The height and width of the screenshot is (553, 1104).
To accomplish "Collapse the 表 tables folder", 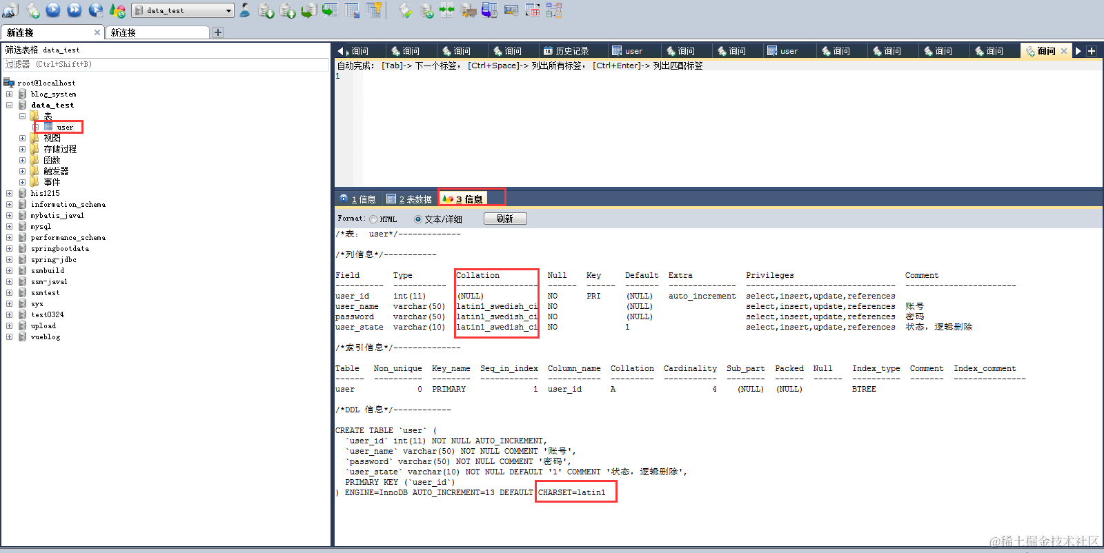I will [22, 116].
